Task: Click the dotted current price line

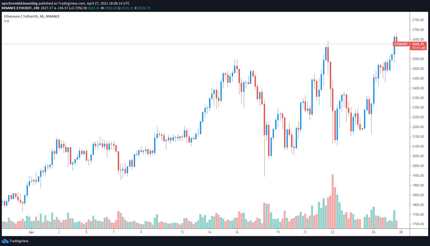Action: point(190,44)
